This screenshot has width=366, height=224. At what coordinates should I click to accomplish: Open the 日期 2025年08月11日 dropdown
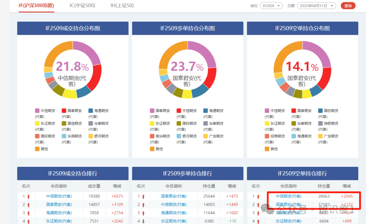coord(316,6)
